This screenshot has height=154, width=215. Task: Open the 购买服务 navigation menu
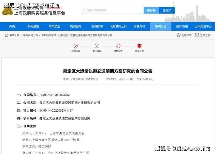[76, 26]
